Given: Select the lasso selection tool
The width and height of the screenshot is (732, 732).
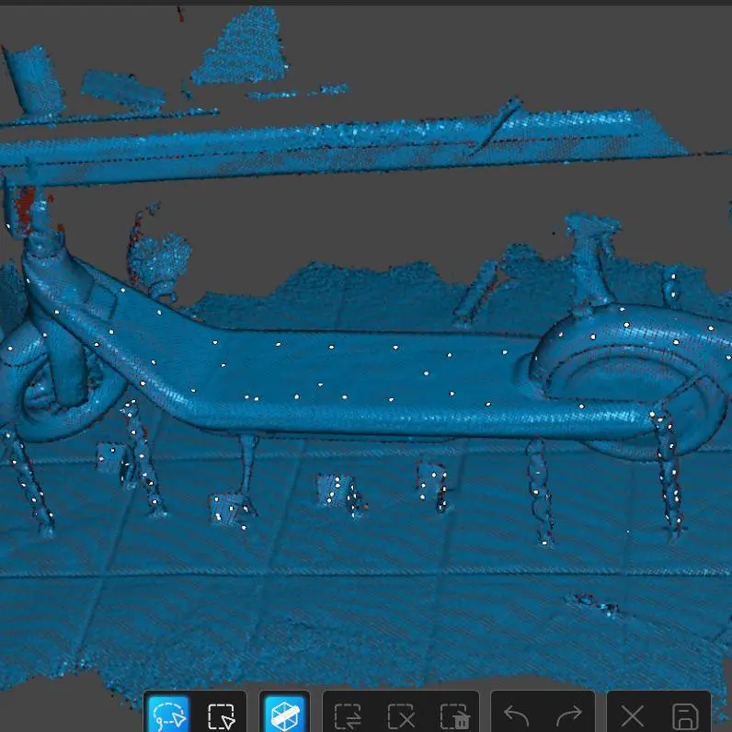Looking at the screenshot, I should (x=169, y=714).
